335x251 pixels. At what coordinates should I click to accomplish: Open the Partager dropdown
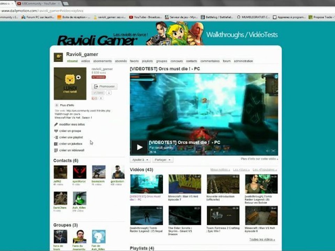[163, 160]
